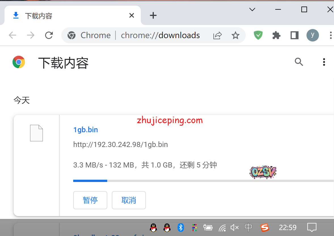Search downloads with magnifier icon
Viewport: 334px width, 236px height.
point(299,62)
